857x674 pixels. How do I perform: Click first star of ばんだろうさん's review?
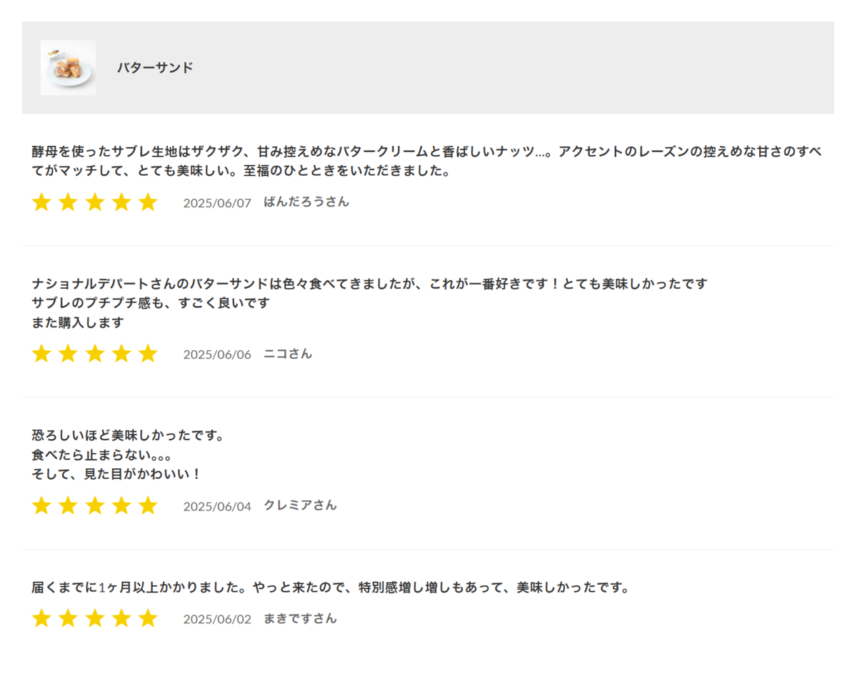[41, 202]
